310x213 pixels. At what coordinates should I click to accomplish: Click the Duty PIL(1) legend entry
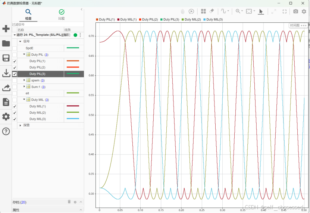click(105, 19)
